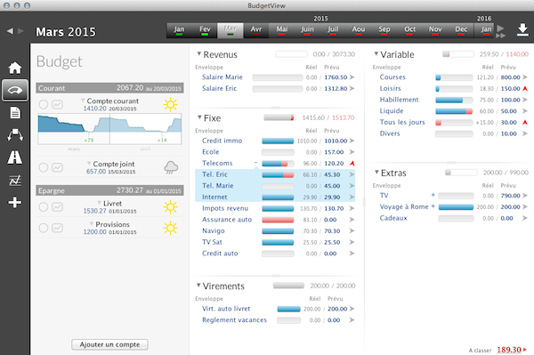Click Courant 2067.20 header bar
534x355 pixels.
109,88
